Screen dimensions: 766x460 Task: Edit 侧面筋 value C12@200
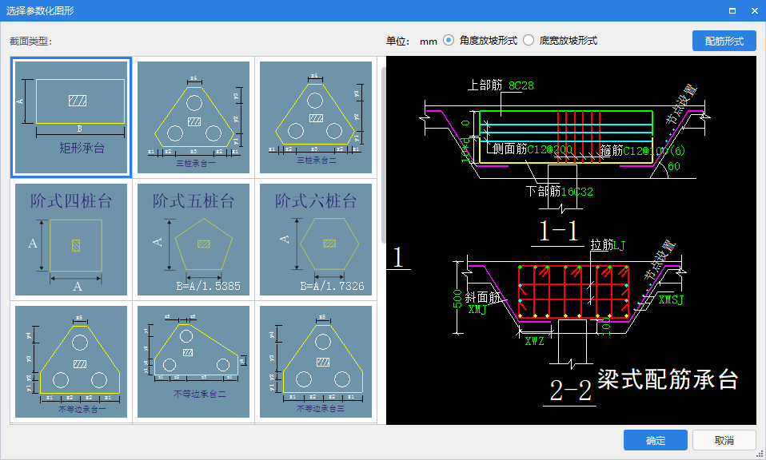coord(549,149)
